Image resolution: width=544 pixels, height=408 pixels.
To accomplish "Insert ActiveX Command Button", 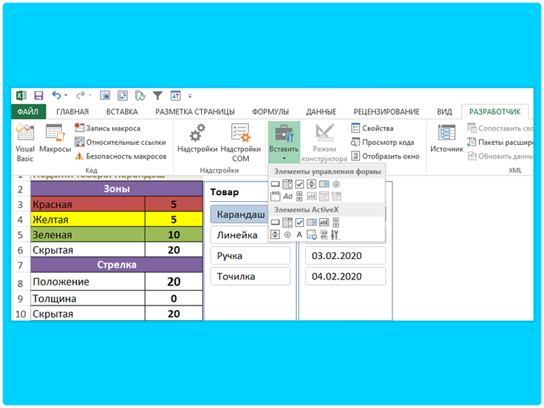I will pyautogui.click(x=275, y=222).
